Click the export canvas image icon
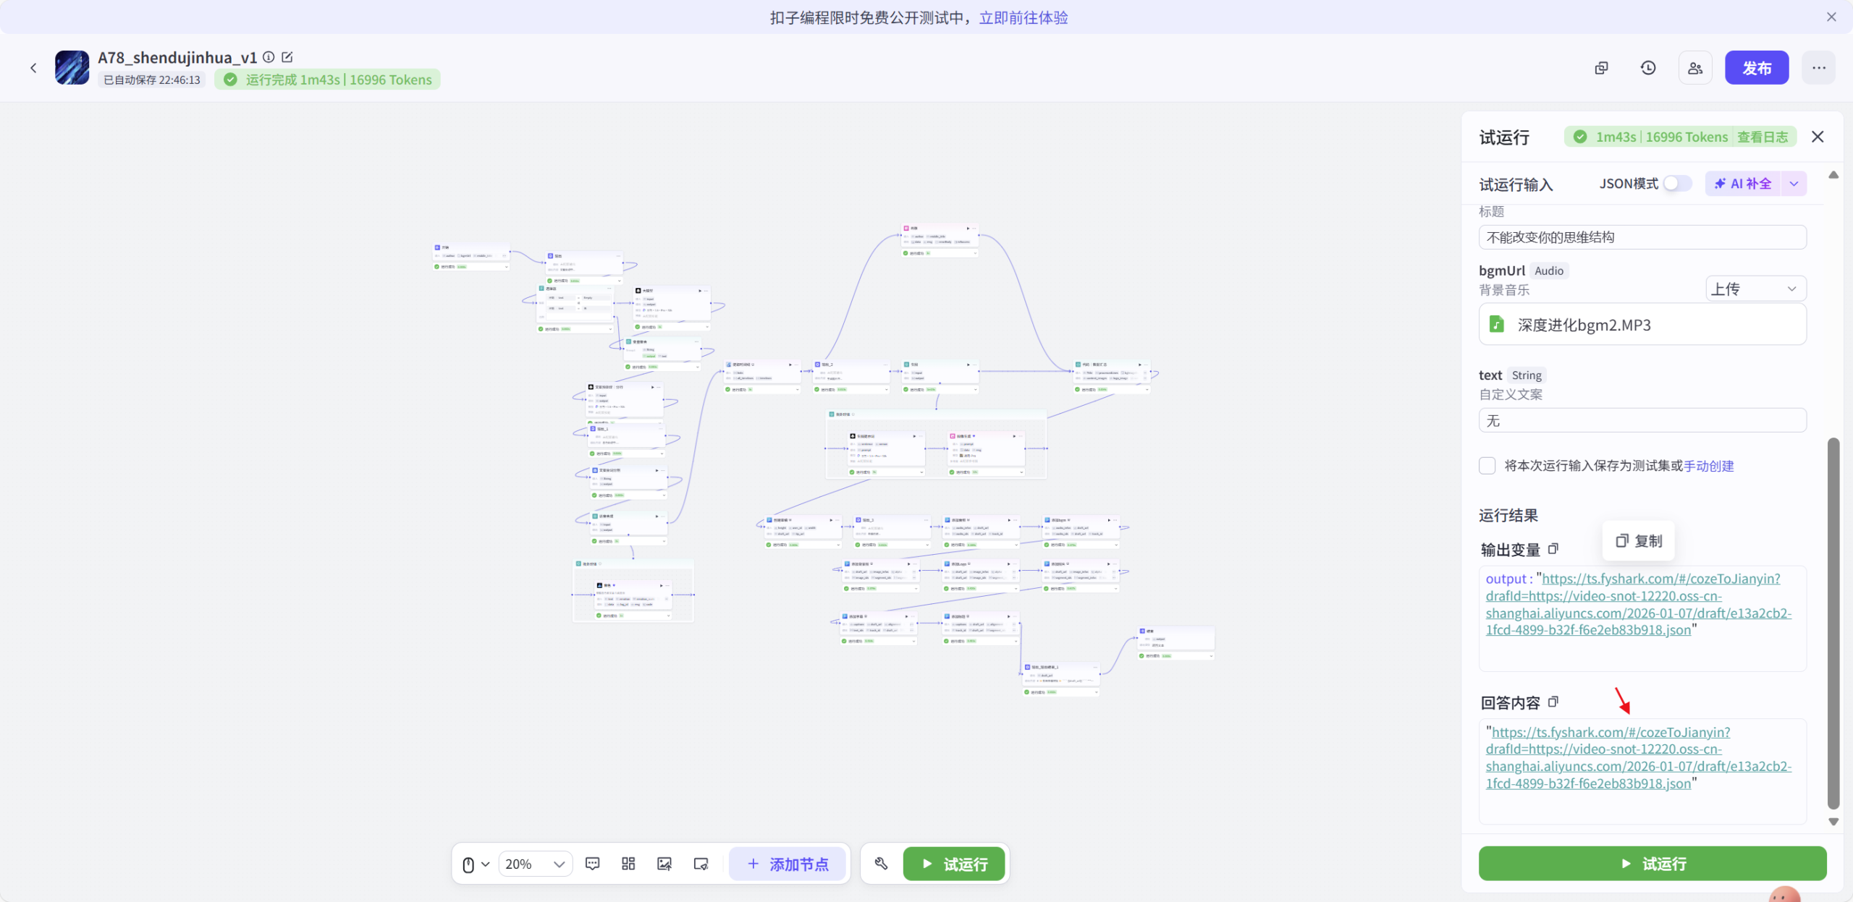1853x902 pixels. click(x=664, y=863)
